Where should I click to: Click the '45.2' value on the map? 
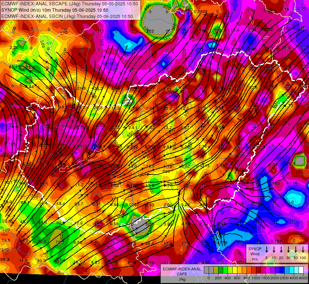25,222
